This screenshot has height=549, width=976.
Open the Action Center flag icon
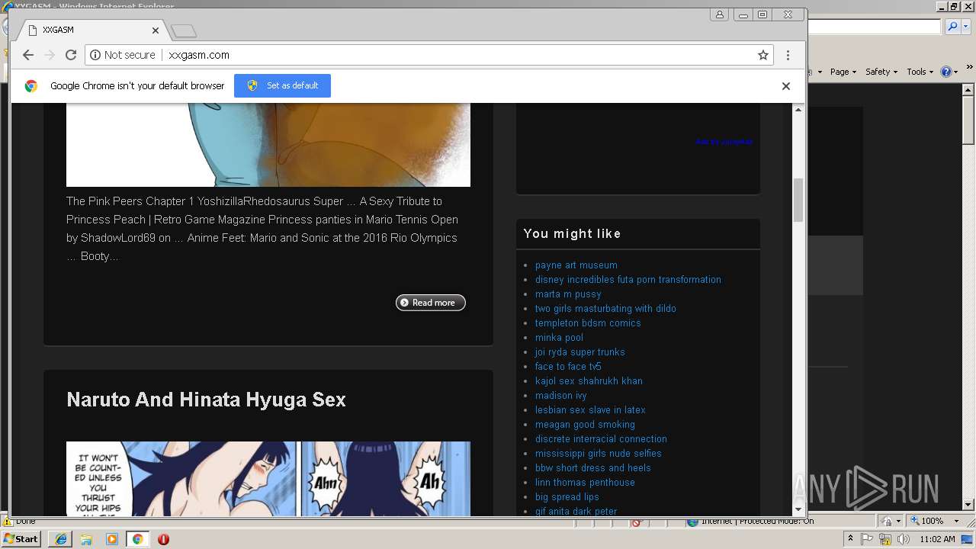[868, 539]
